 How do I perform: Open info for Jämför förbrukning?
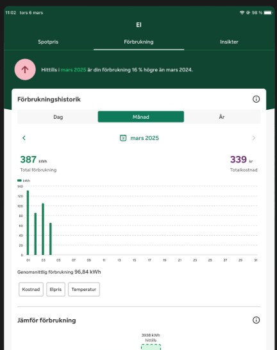[x=256, y=320]
